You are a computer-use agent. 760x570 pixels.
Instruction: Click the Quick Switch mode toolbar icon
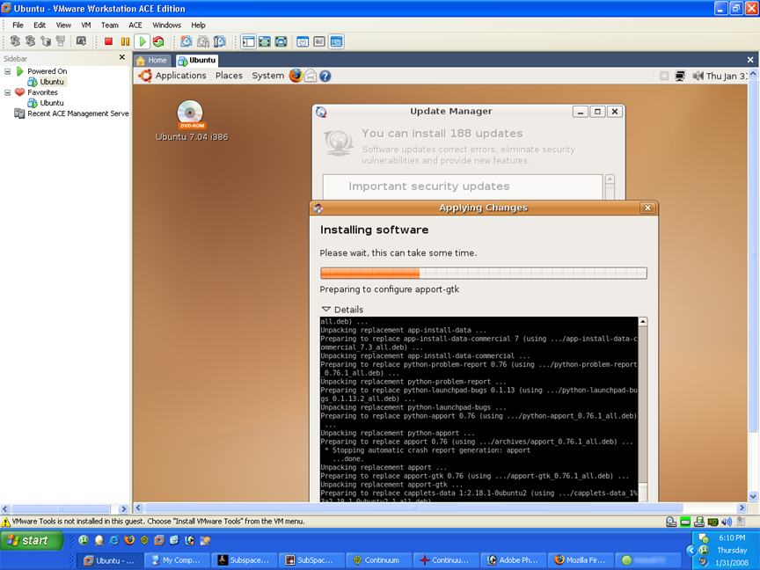coord(265,41)
